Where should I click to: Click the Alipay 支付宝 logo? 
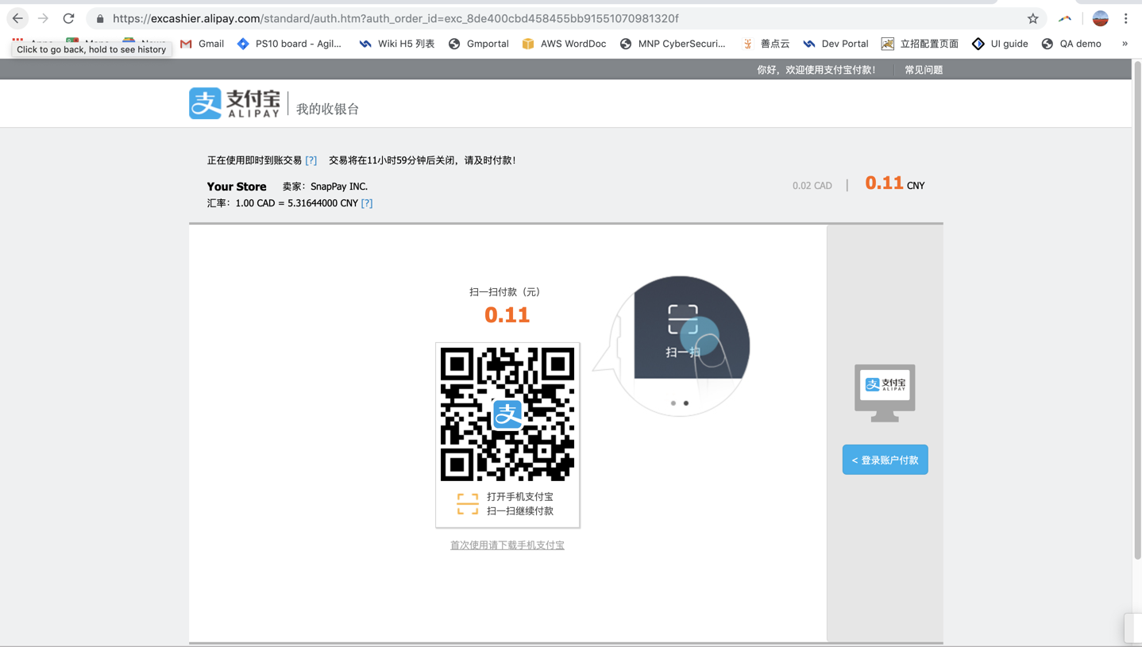[234, 103]
